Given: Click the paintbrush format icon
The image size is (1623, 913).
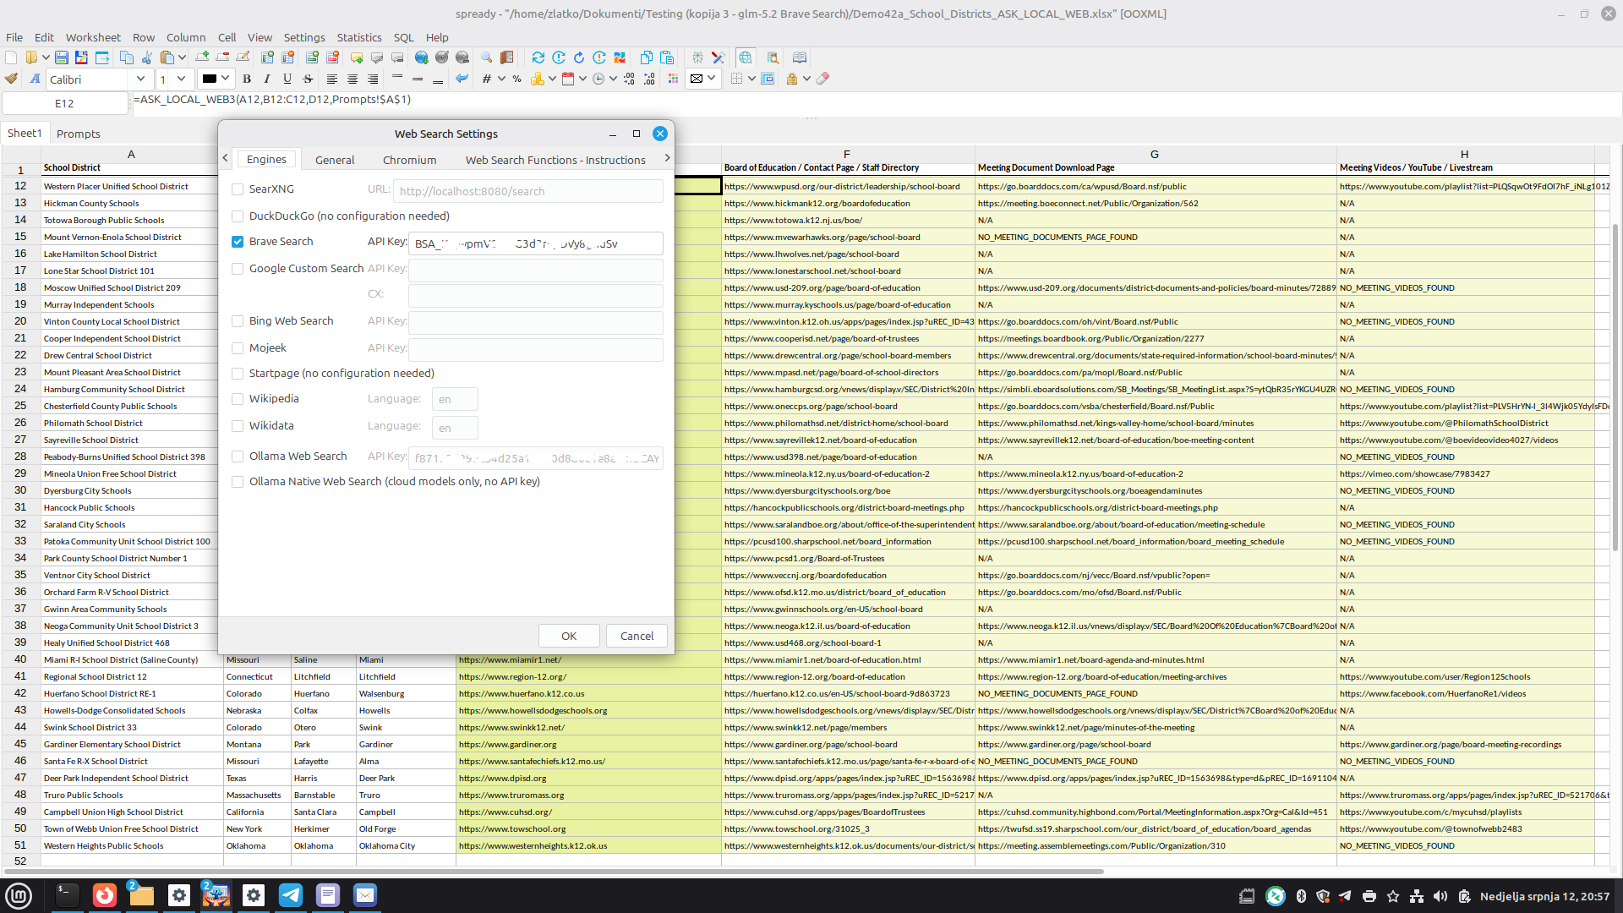Looking at the screenshot, I should [x=11, y=79].
